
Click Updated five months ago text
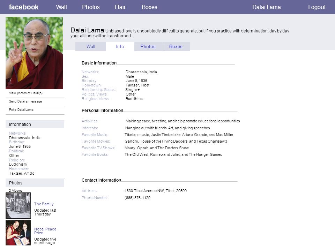tap(45, 241)
